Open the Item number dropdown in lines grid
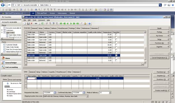Screen dimensions: 175x103 pos(36,78)
